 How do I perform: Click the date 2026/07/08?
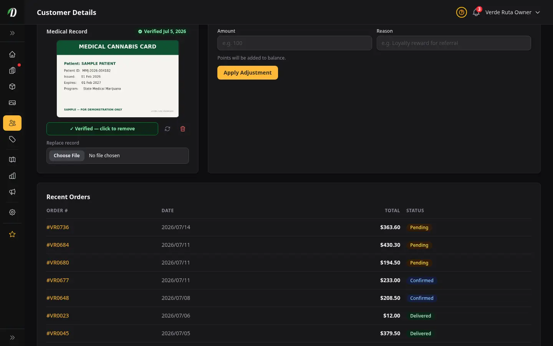(x=176, y=298)
